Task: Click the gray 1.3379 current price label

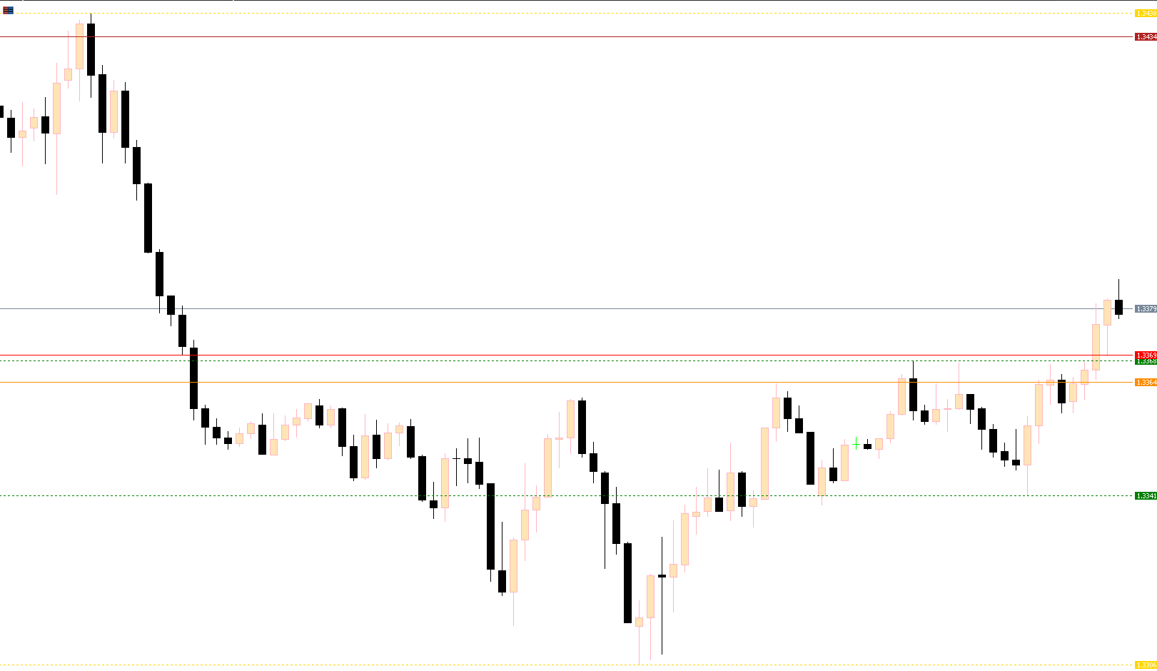Action: pyautogui.click(x=1145, y=309)
